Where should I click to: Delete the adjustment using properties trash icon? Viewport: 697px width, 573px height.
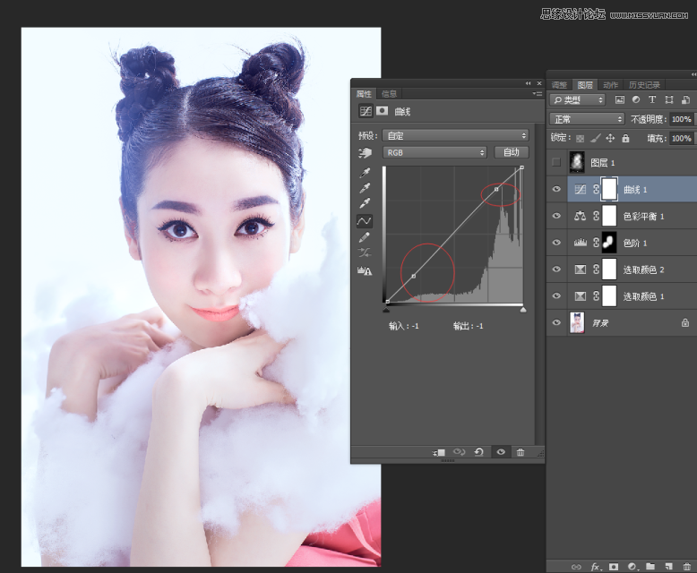point(521,452)
